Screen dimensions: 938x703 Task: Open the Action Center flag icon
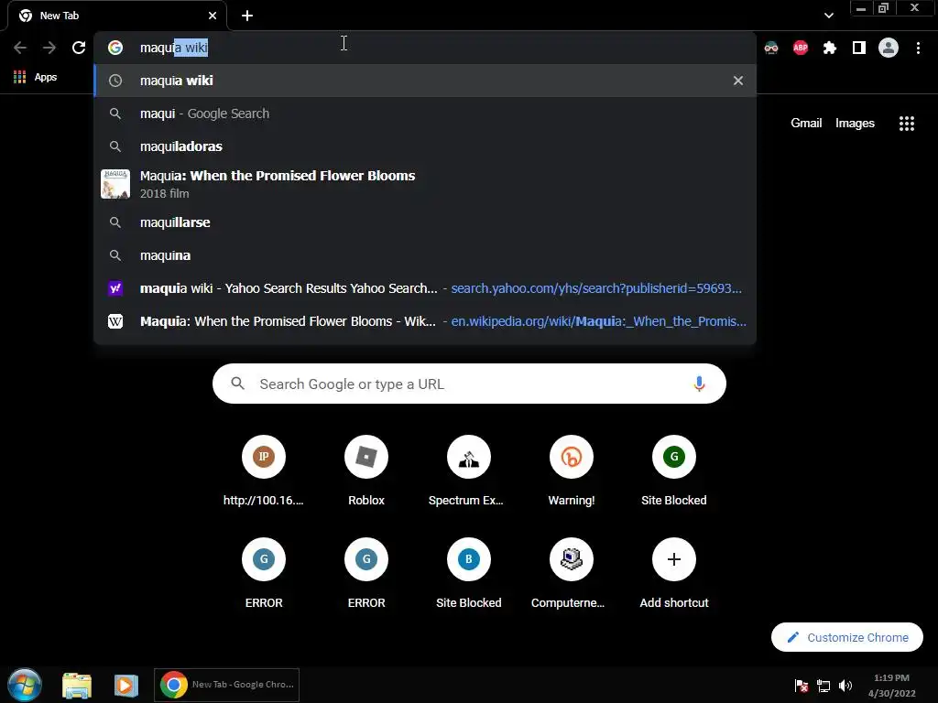(801, 686)
